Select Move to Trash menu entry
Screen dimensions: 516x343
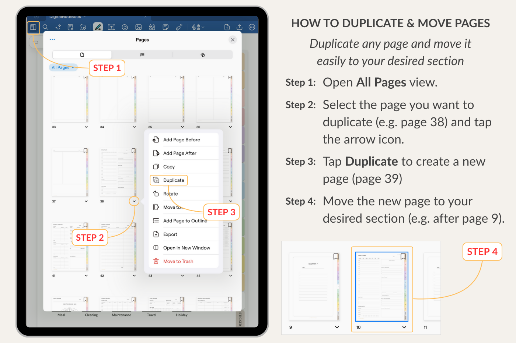tap(178, 261)
